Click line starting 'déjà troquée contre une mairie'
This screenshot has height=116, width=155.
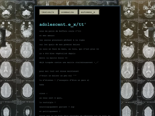69,62
